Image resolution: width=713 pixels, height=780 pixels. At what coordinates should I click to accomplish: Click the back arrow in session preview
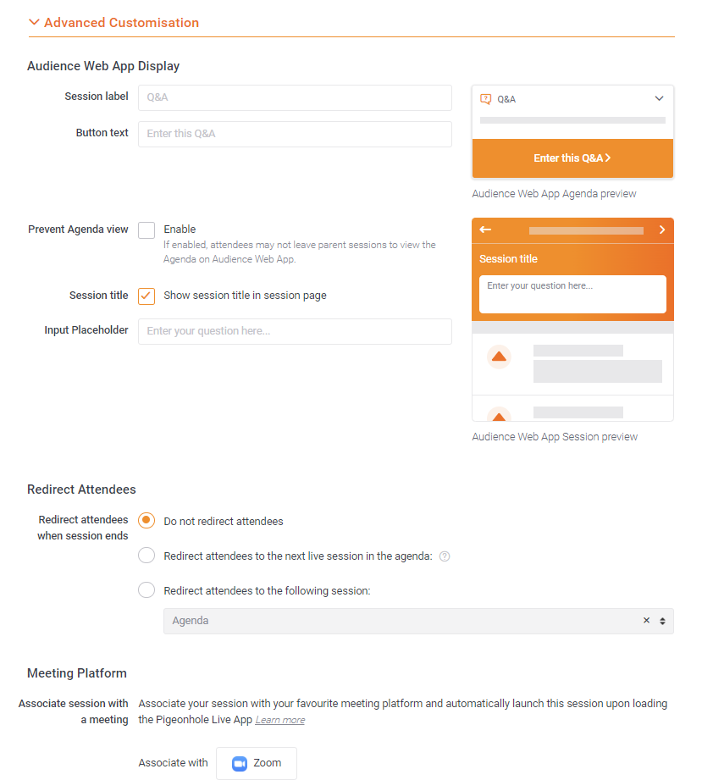tap(485, 230)
